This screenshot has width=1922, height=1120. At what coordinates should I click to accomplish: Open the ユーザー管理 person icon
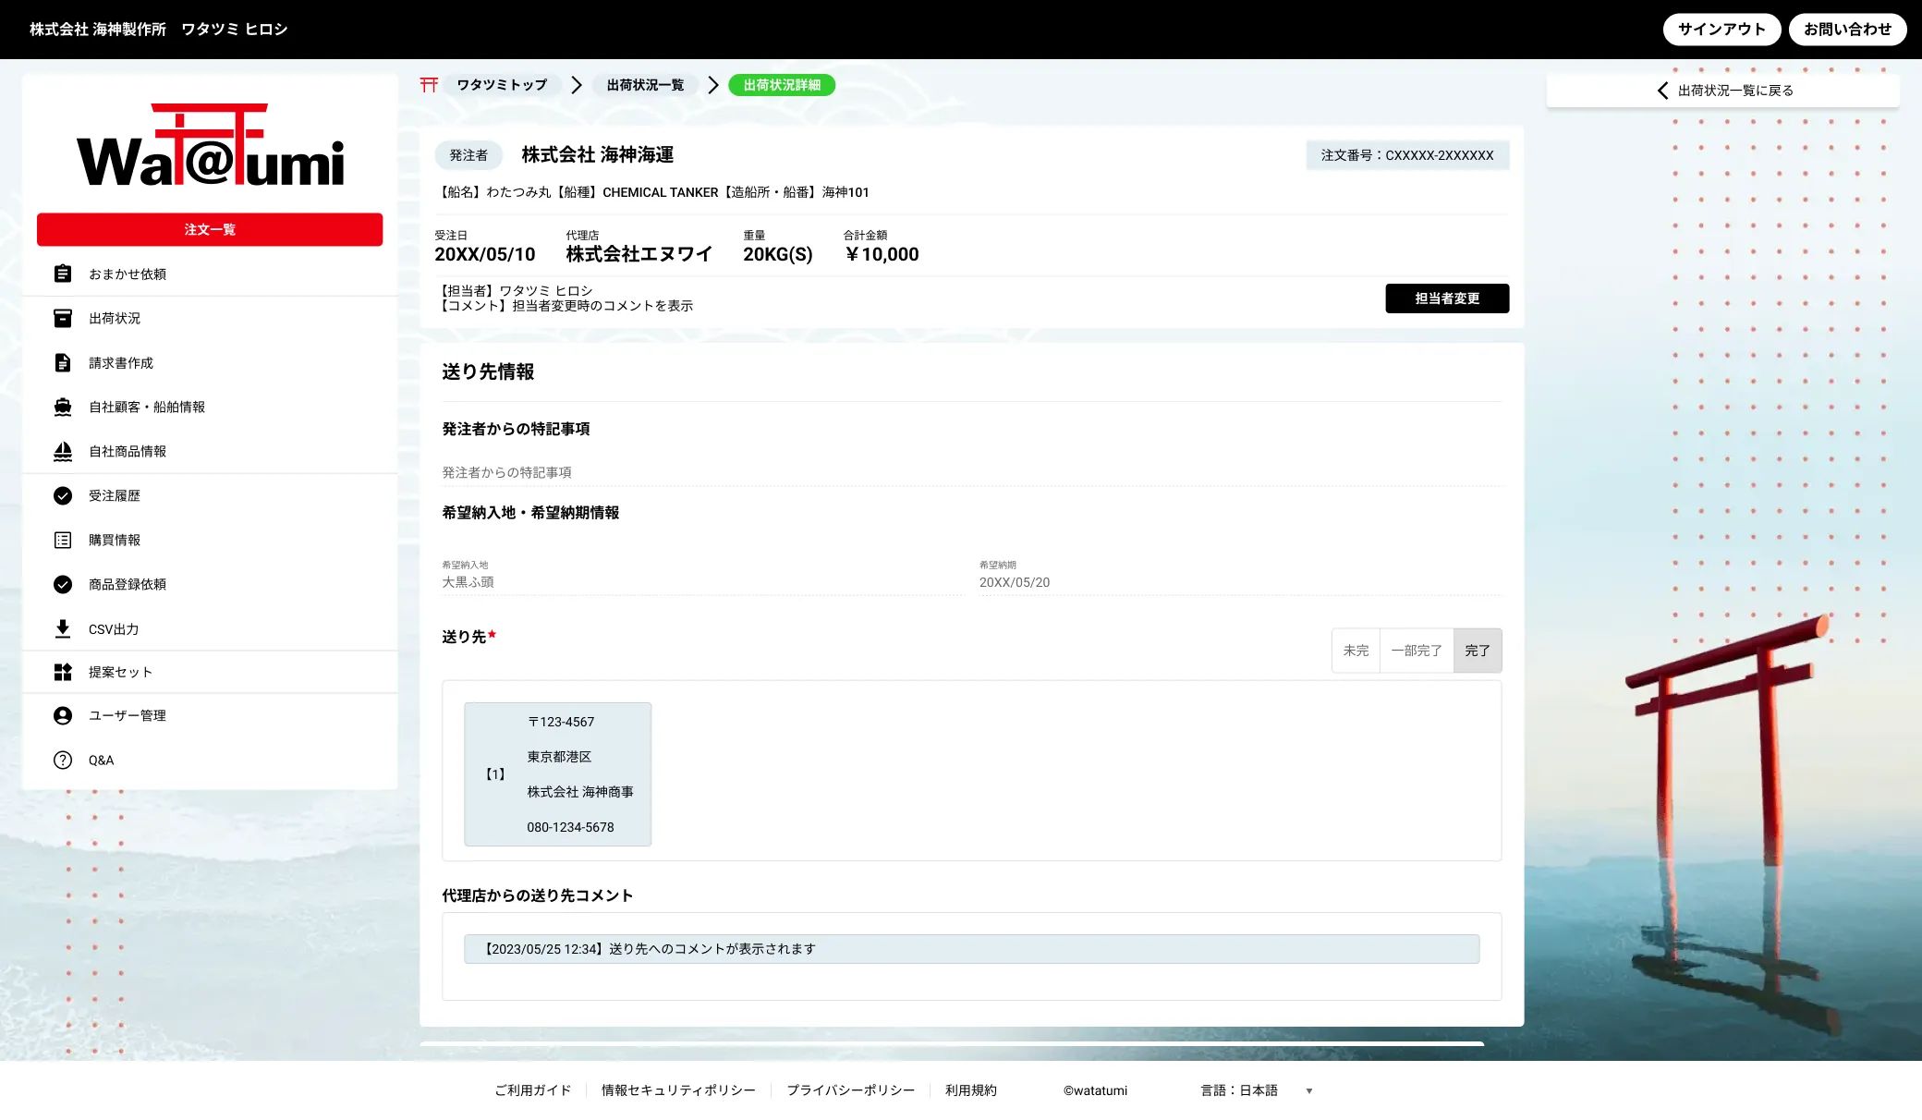tap(62, 715)
